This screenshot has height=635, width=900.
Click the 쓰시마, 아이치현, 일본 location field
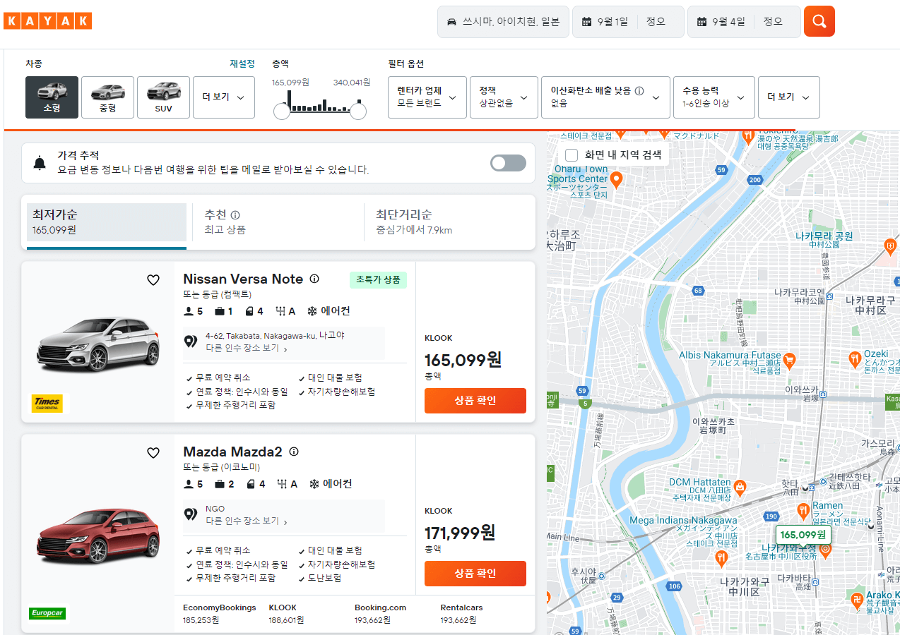(504, 22)
